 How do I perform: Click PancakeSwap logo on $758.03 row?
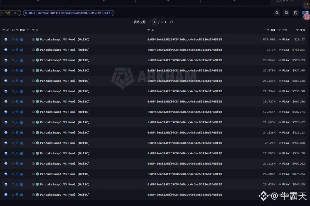[x=37, y=50]
